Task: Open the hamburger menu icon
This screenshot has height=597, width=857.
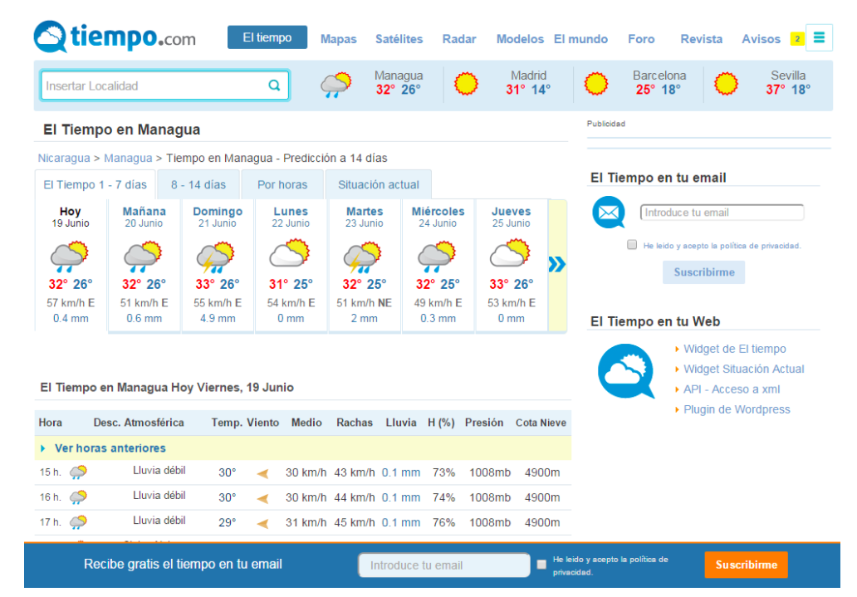Action: click(x=819, y=37)
